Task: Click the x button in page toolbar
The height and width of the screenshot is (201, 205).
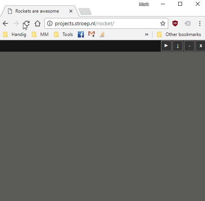Action: tap(200, 46)
